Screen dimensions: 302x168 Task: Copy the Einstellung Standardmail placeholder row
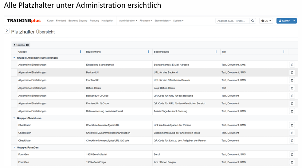coord(292,65)
